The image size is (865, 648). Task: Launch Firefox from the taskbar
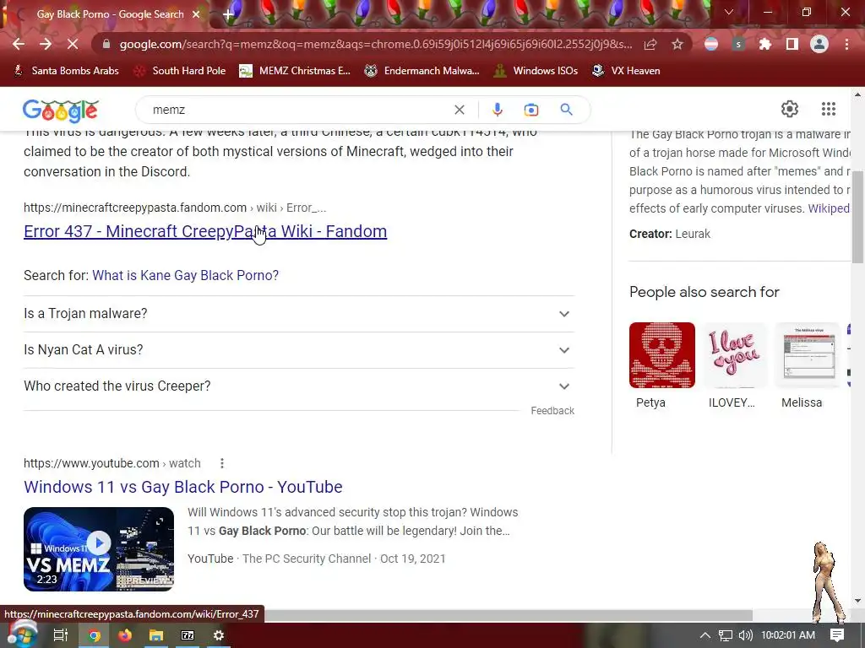click(125, 635)
